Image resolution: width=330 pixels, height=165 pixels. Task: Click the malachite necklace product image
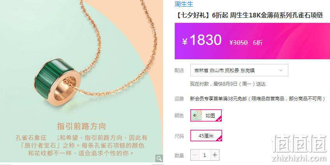point(81,81)
